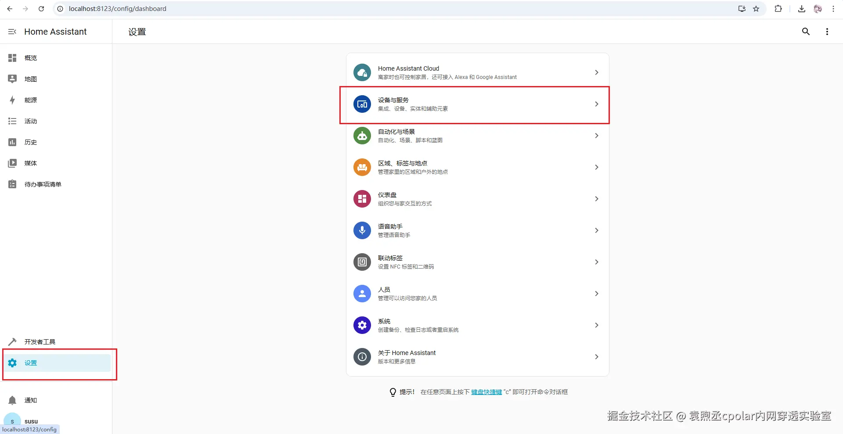843x434 pixels.
Task: Open 开发者工具 label in the sidebar
Action: [x=40, y=342]
